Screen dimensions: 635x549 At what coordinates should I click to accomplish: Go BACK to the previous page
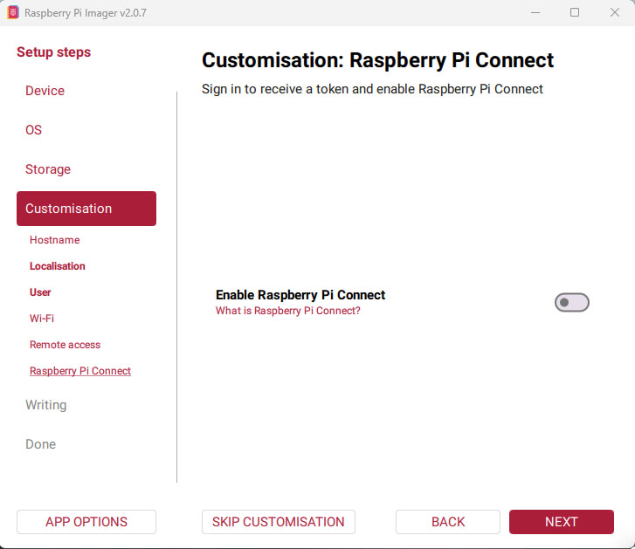point(448,522)
